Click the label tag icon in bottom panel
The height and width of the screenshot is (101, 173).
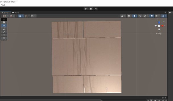coord(155,100)
